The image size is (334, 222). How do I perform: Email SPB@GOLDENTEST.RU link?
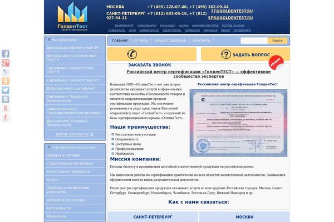click(230, 18)
